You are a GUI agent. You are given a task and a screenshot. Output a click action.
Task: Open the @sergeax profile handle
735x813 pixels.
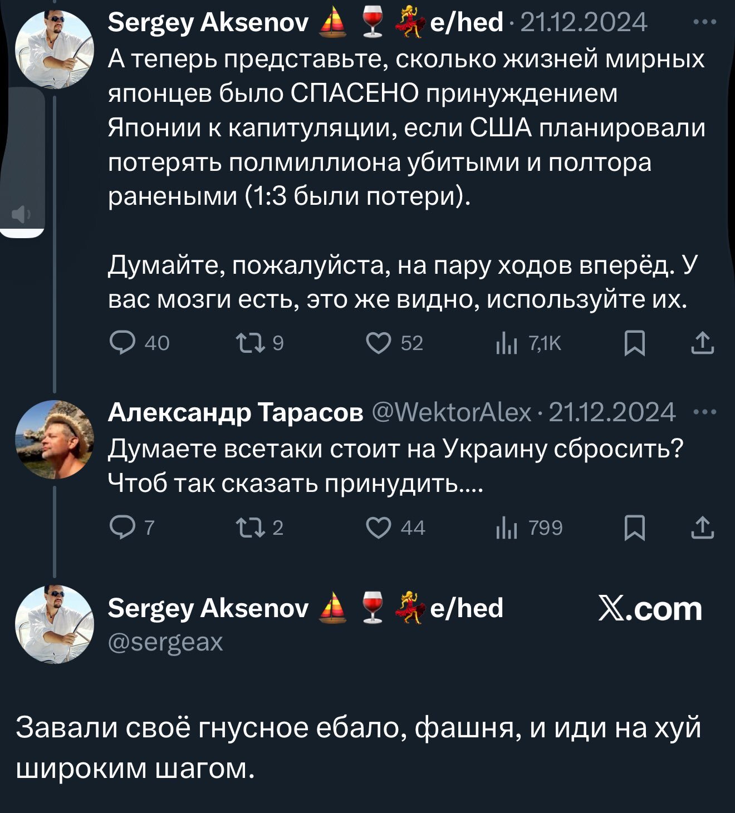[165, 642]
